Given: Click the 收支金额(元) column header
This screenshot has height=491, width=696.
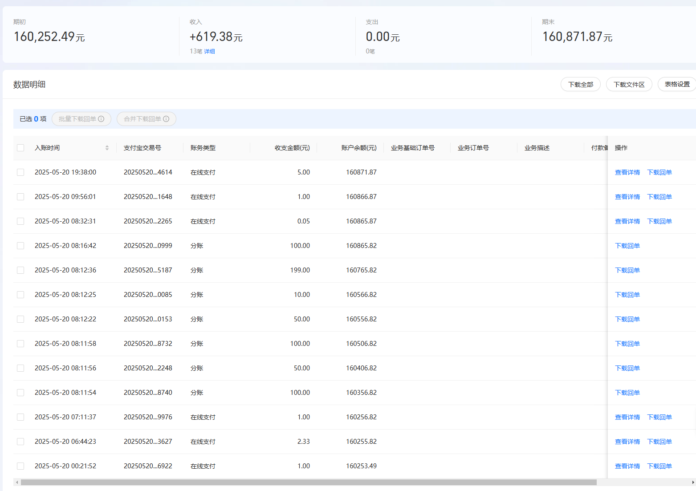Looking at the screenshot, I should point(292,148).
